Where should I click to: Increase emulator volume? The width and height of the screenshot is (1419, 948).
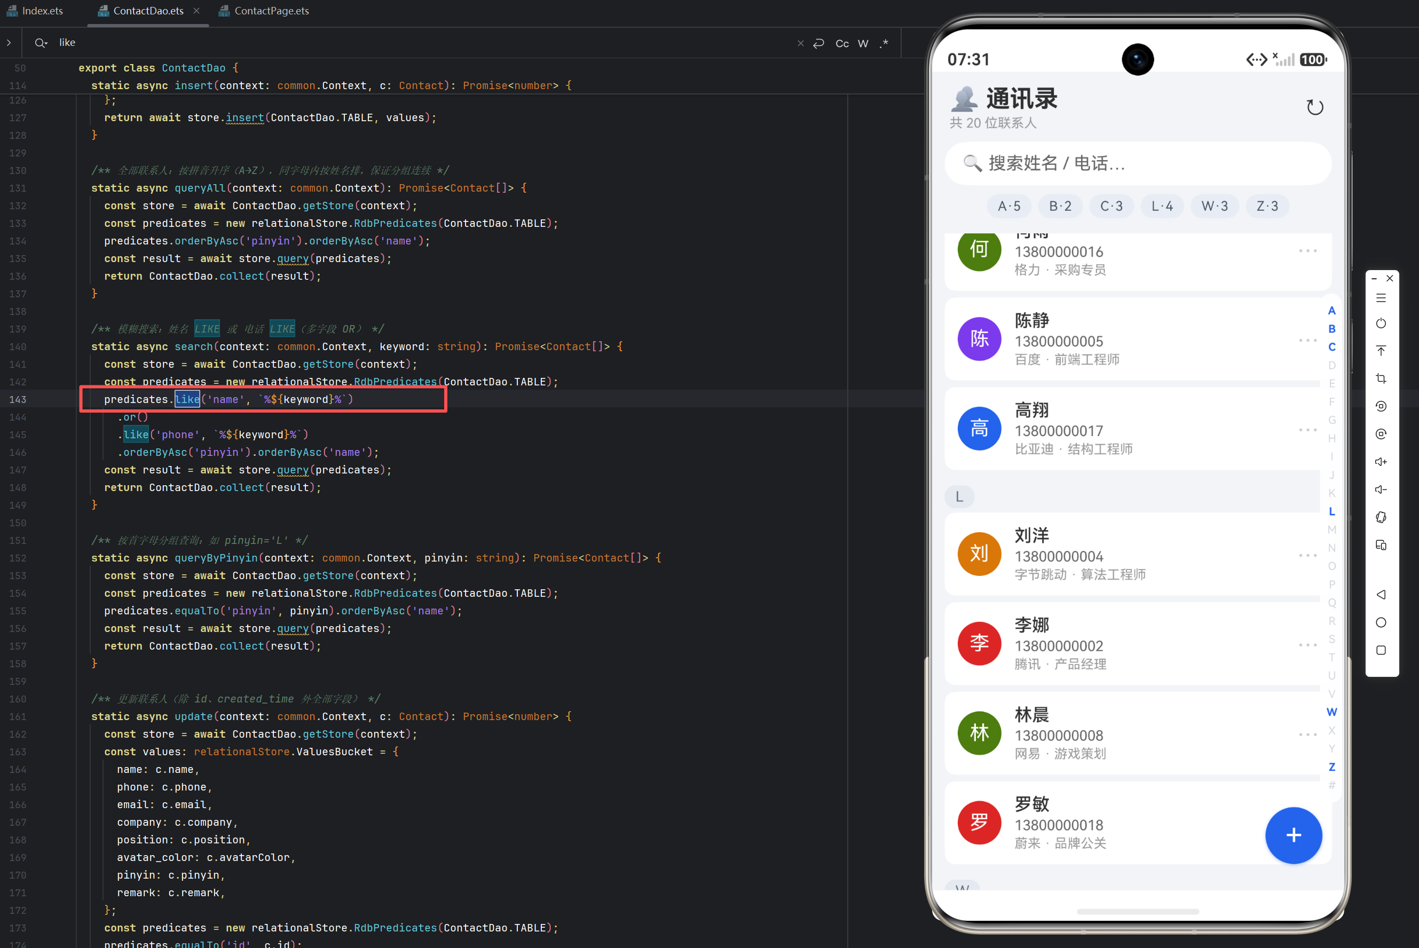click(1381, 462)
